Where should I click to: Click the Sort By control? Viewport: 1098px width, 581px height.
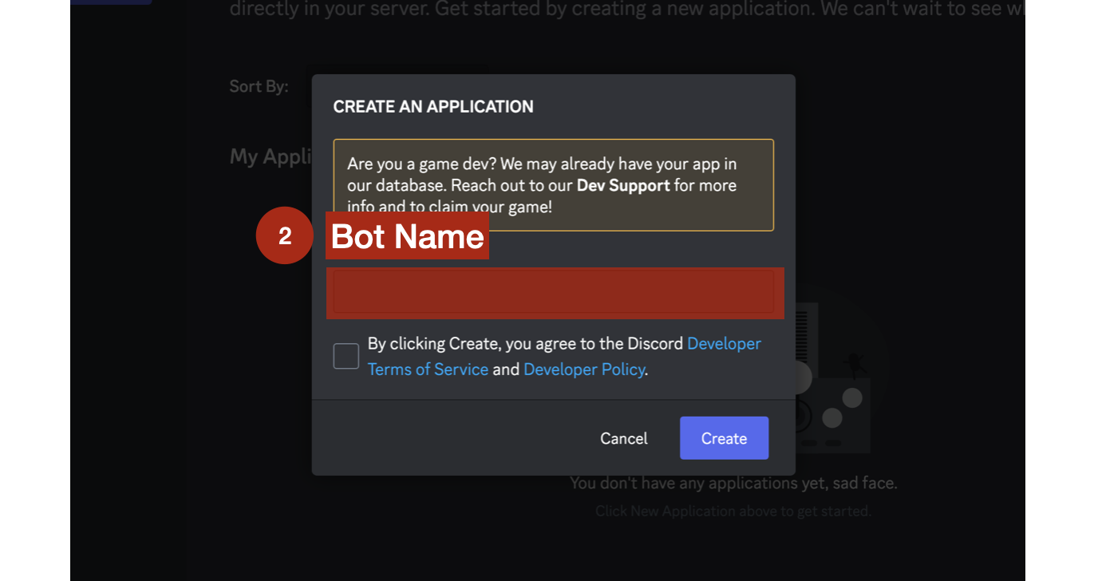click(258, 86)
